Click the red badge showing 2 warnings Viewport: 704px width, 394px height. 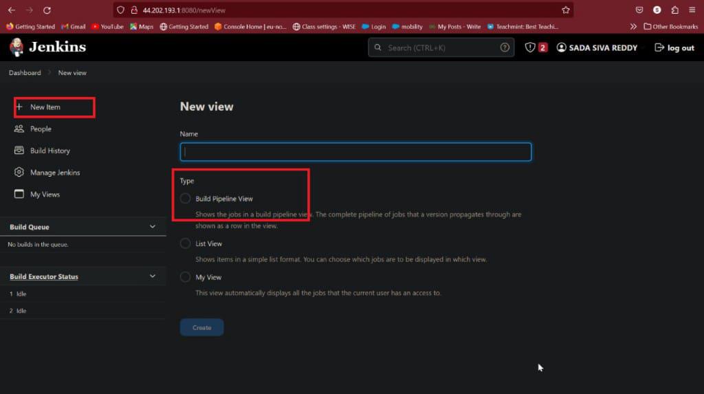pyautogui.click(x=543, y=47)
